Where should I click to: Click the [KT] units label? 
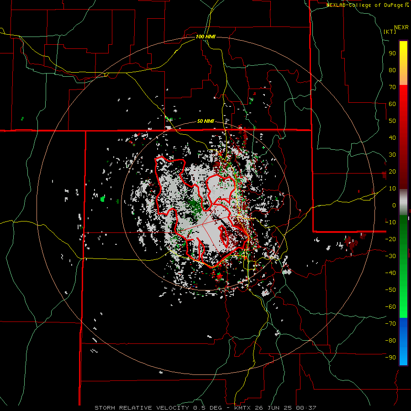[390, 32]
